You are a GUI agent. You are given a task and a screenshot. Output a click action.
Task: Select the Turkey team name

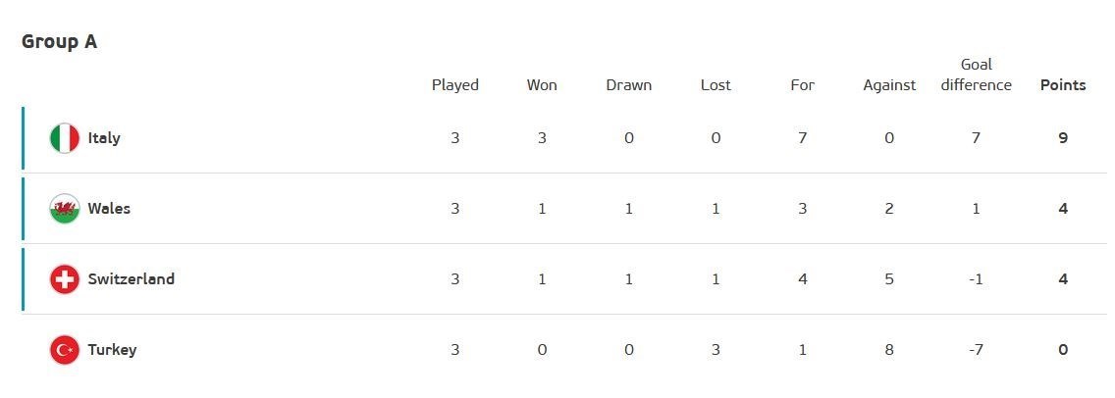coord(112,350)
